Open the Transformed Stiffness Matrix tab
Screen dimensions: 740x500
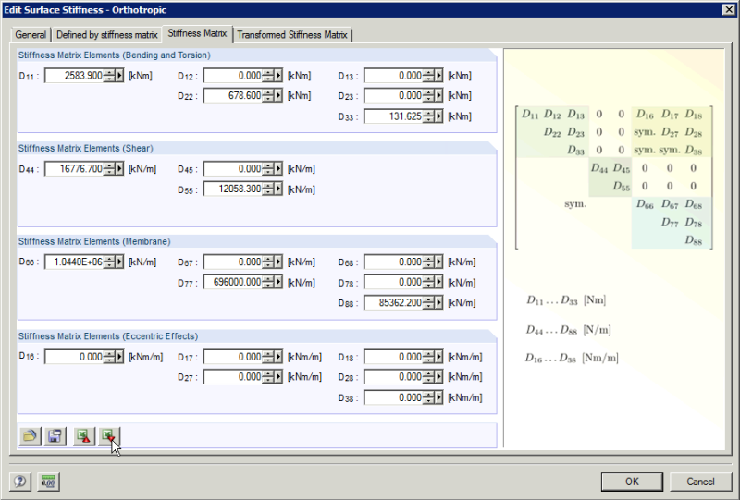292,35
